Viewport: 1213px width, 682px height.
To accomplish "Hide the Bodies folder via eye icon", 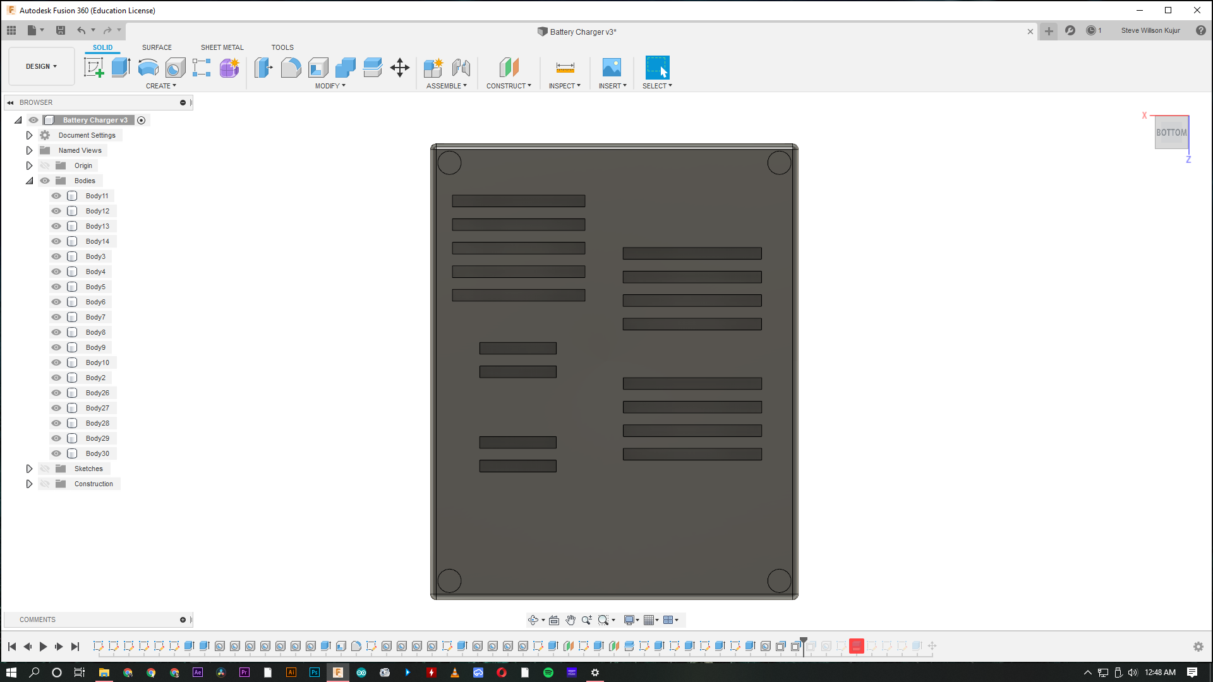I will [x=45, y=181].
